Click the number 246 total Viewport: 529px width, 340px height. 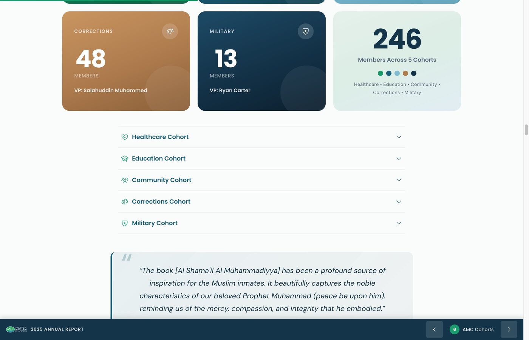click(x=397, y=39)
